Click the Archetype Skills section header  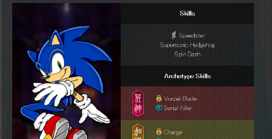[187, 76]
